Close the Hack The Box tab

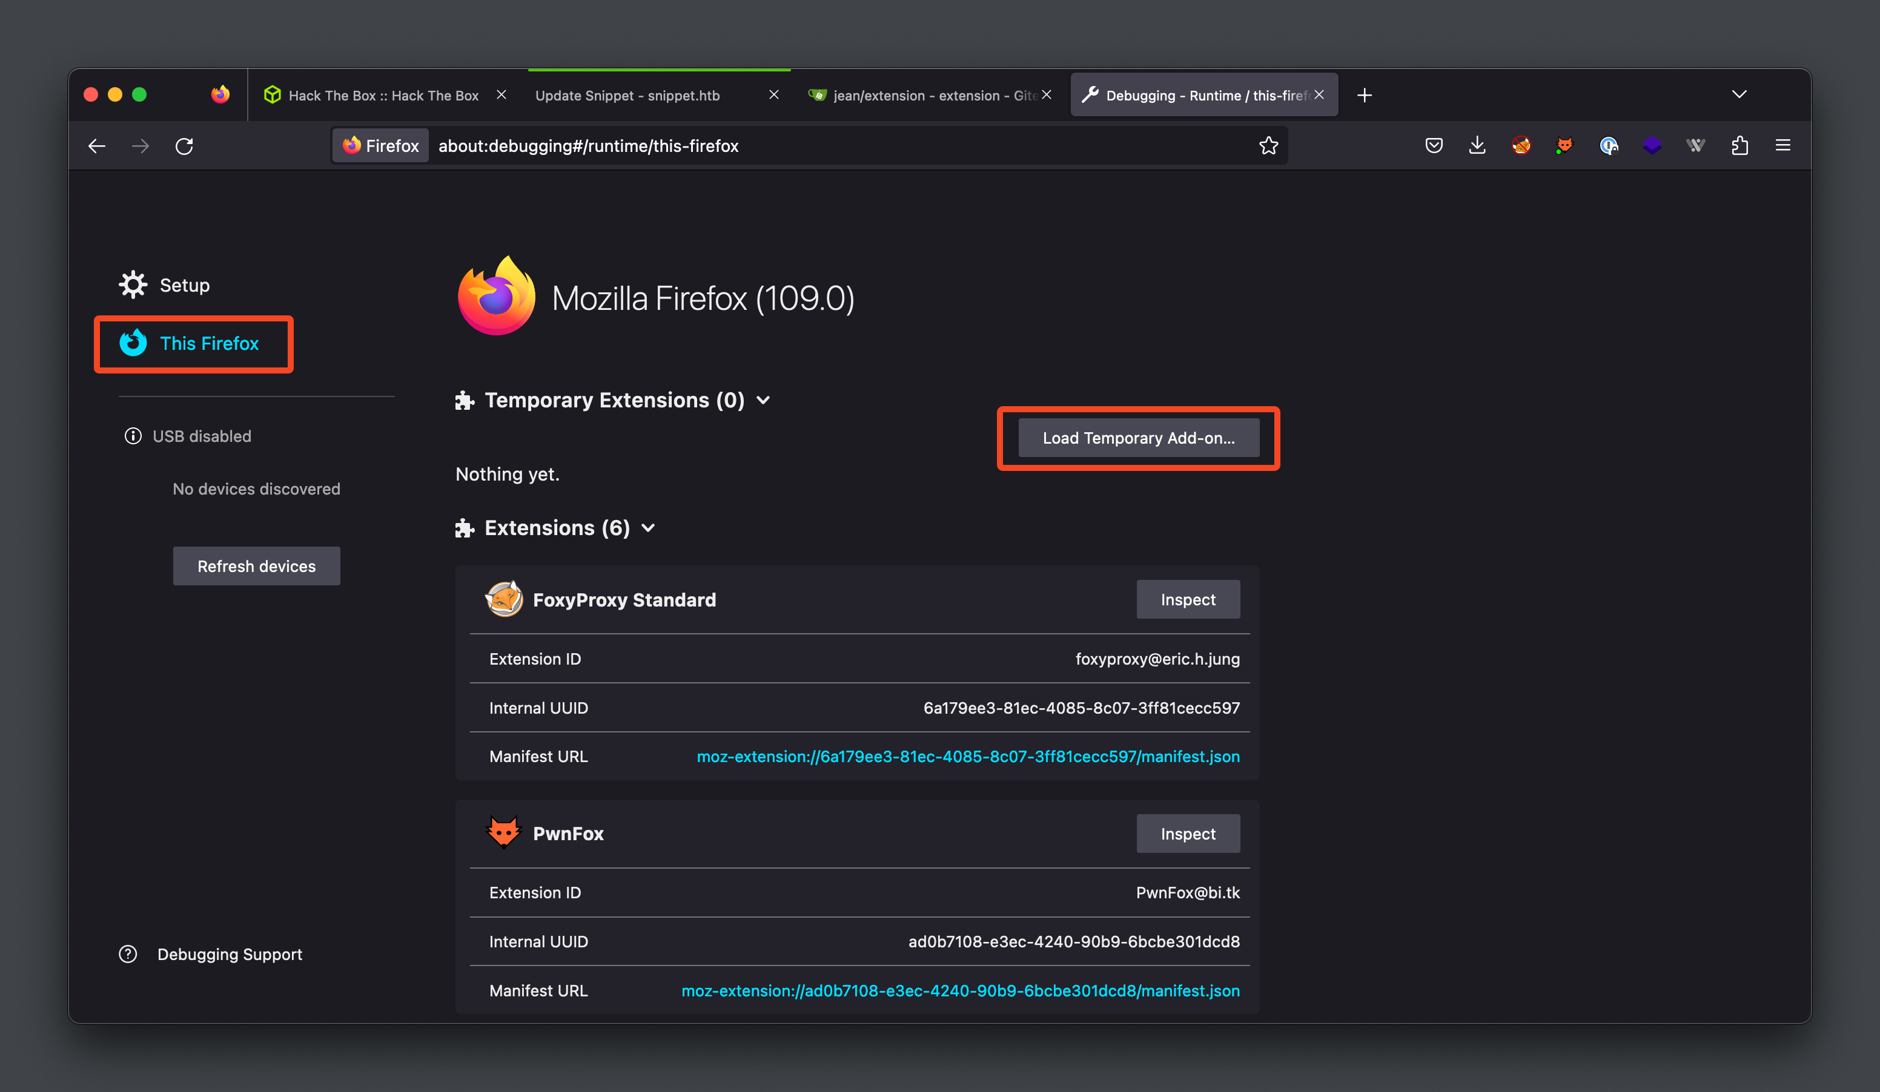501,94
